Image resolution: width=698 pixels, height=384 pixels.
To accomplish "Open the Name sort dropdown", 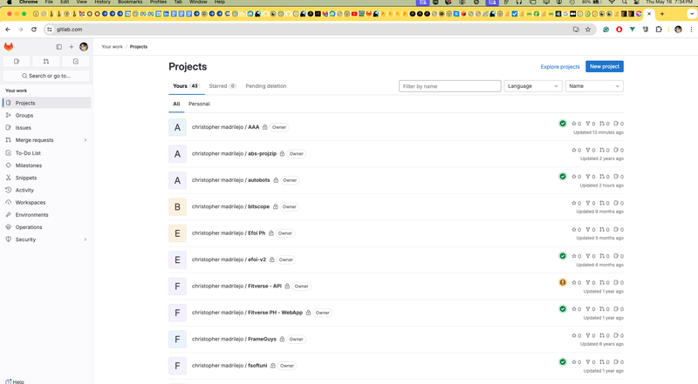I will (x=594, y=86).
